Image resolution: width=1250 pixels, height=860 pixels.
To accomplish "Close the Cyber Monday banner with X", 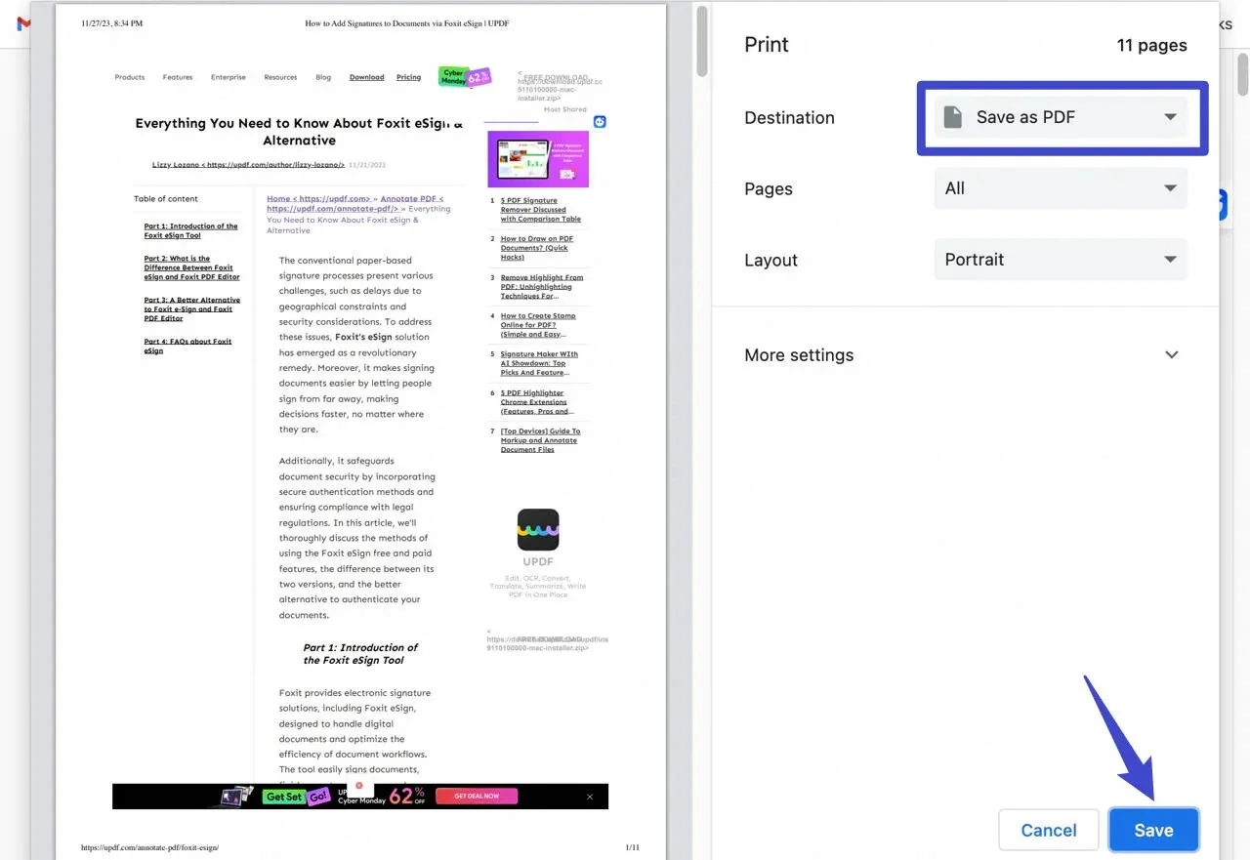I will pos(590,797).
